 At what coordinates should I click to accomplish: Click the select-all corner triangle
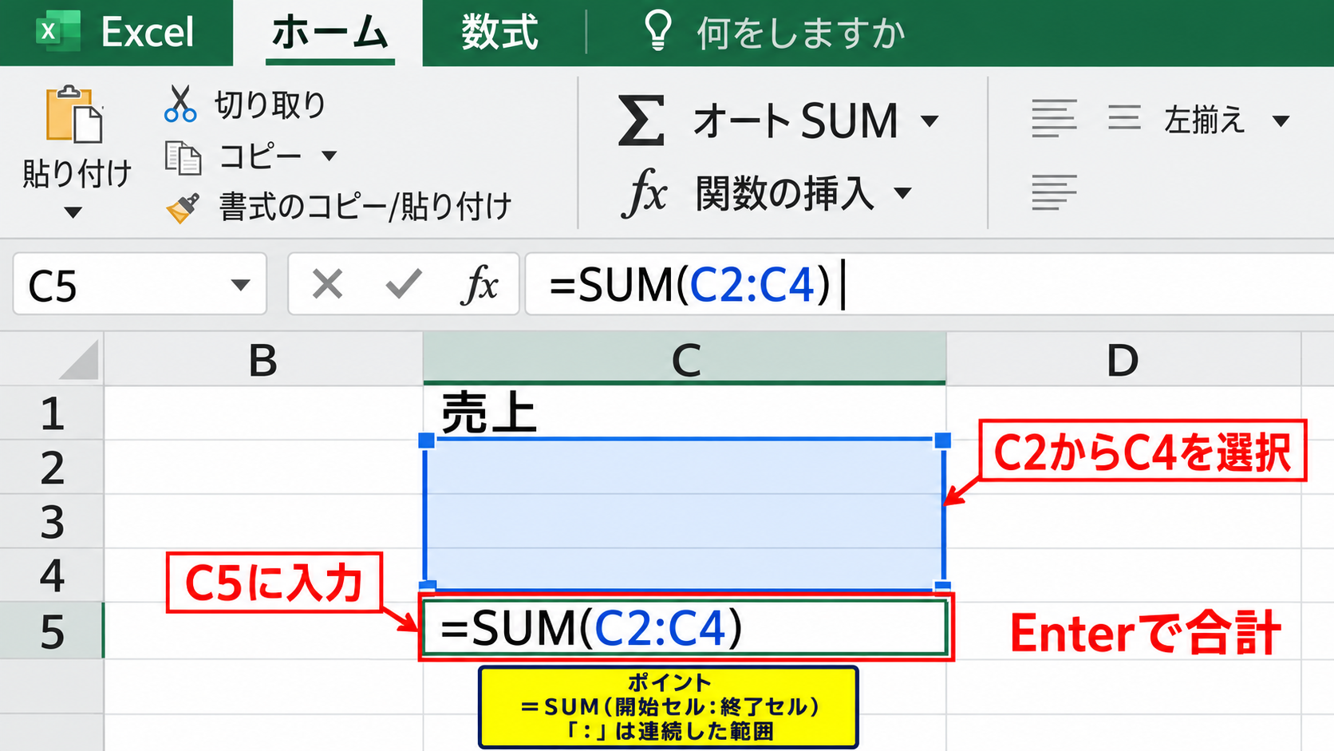(x=78, y=359)
